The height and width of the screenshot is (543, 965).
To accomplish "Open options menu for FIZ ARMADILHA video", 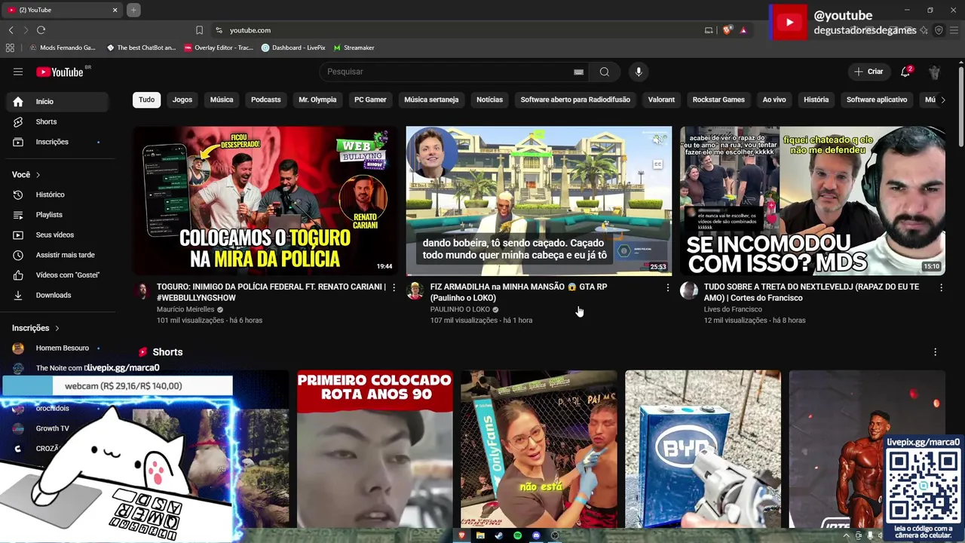I will click(x=667, y=287).
